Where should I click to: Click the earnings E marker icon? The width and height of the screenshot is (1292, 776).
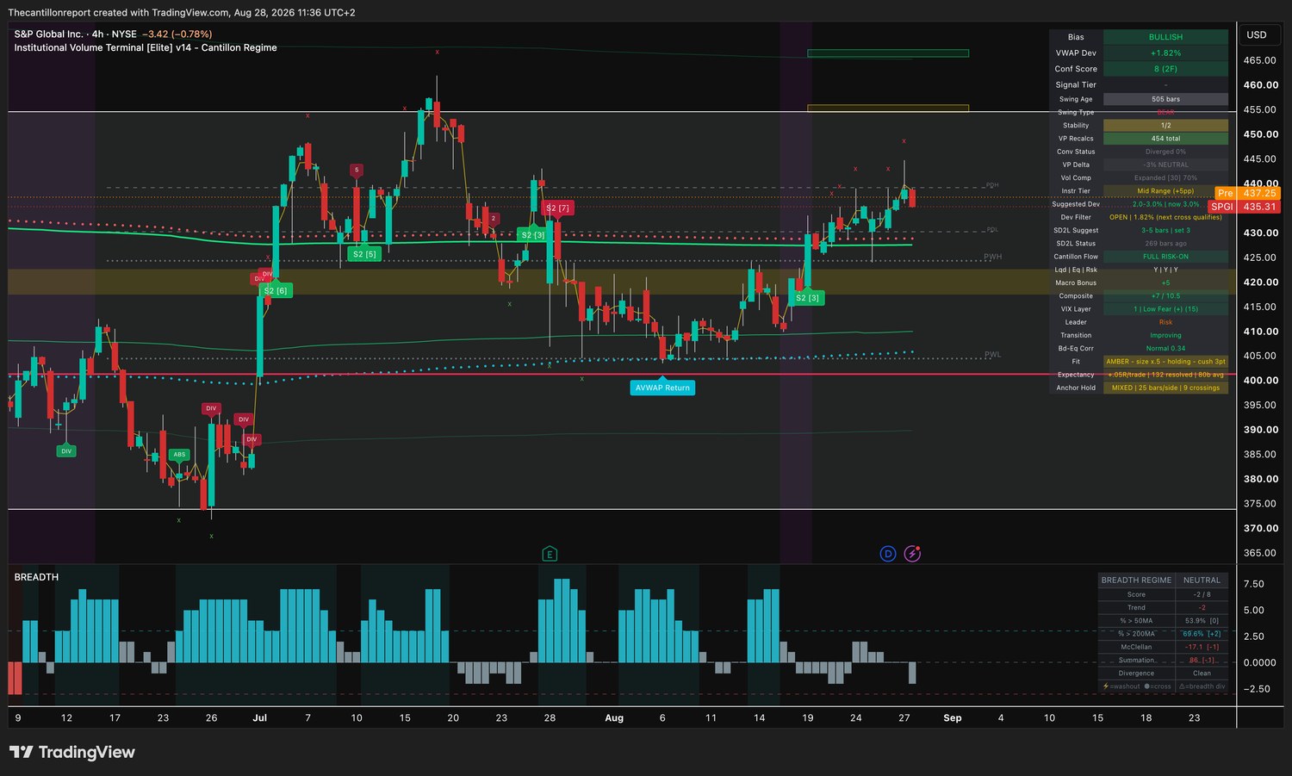(x=550, y=554)
